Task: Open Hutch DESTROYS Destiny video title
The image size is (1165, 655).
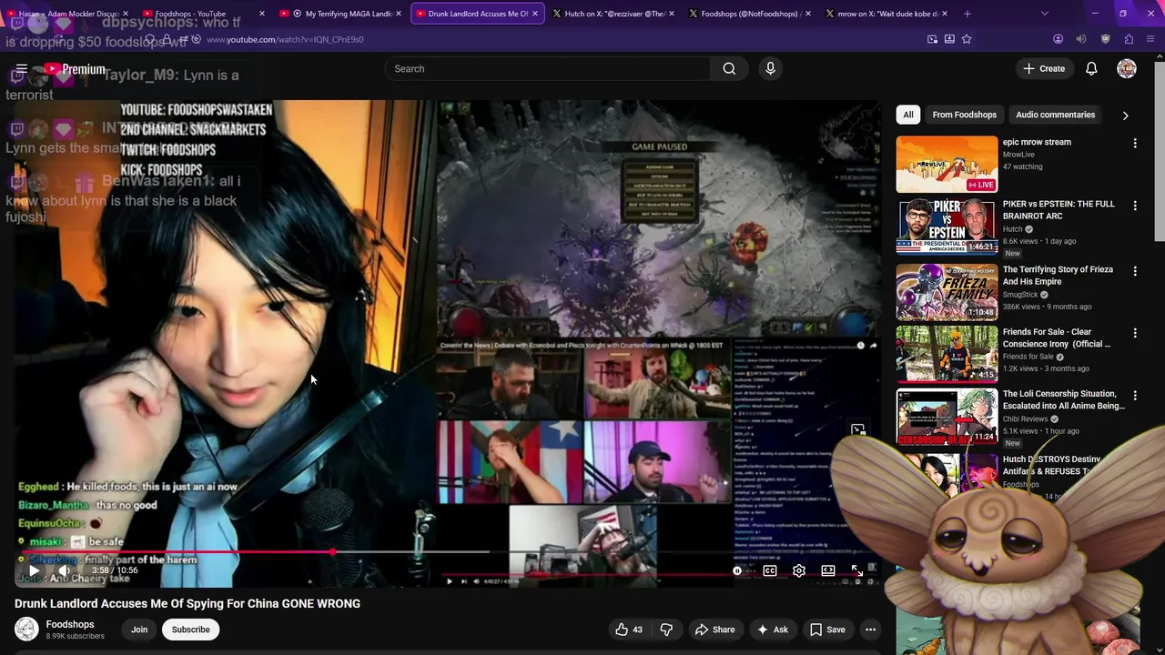Action: pyautogui.click(x=1052, y=465)
